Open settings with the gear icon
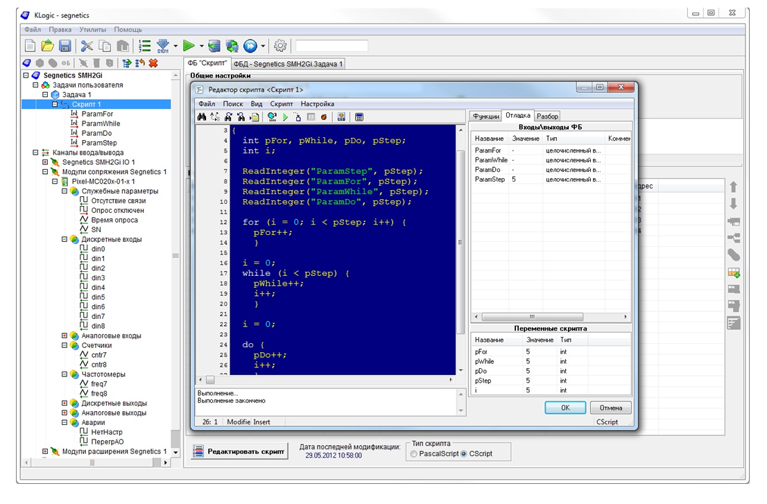This screenshot has width=767, height=504. point(280,46)
